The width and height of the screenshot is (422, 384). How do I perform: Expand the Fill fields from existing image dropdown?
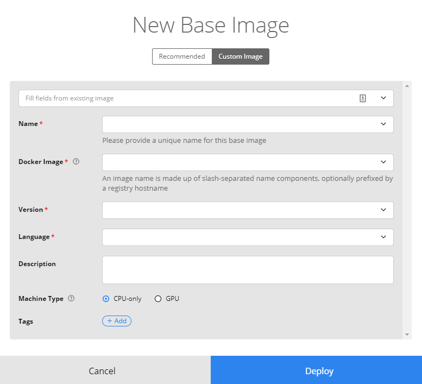pyautogui.click(x=383, y=98)
